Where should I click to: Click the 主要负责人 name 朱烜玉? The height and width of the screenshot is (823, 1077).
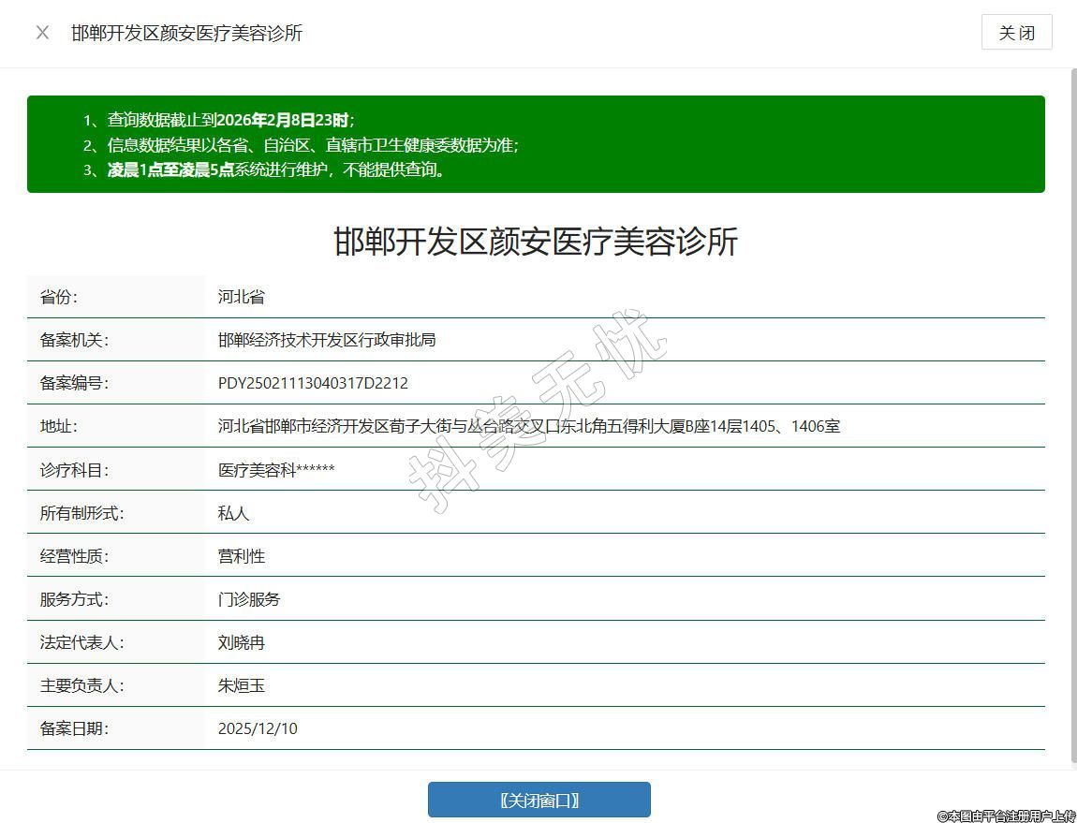242,685
